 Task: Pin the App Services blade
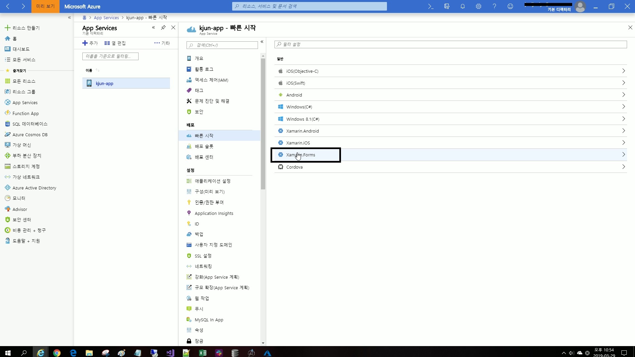click(x=163, y=28)
